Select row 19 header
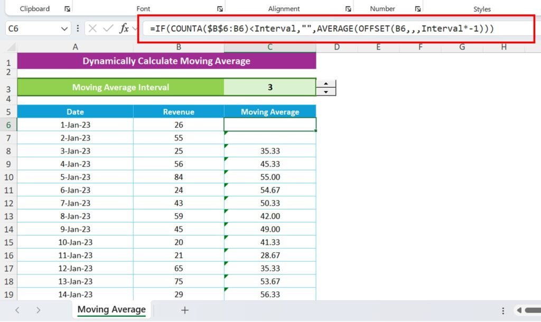Viewport: 541px width, 322px height. (x=8, y=295)
